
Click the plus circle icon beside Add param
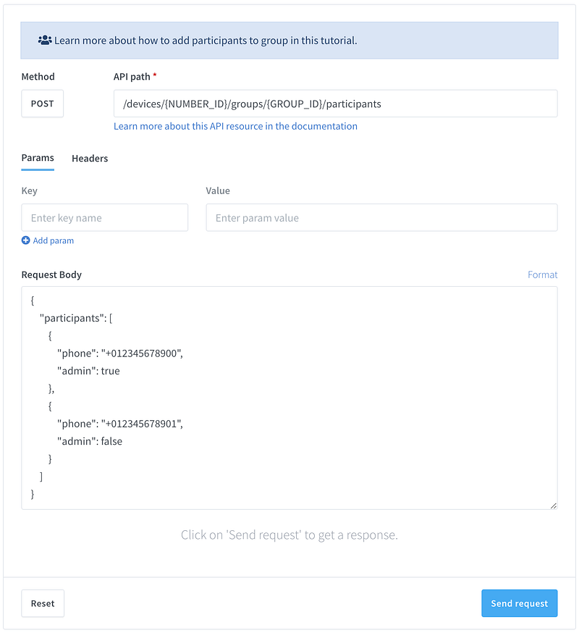click(26, 240)
